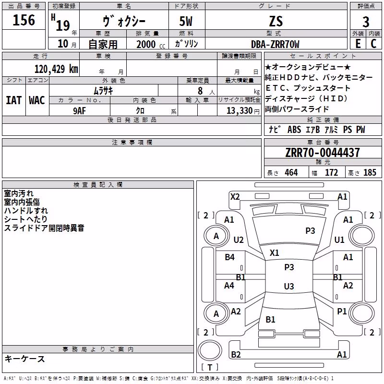Click the B2 mark on rear bumper
Image resolution: width=384 pixels, height=384 pixels.
tap(236, 354)
